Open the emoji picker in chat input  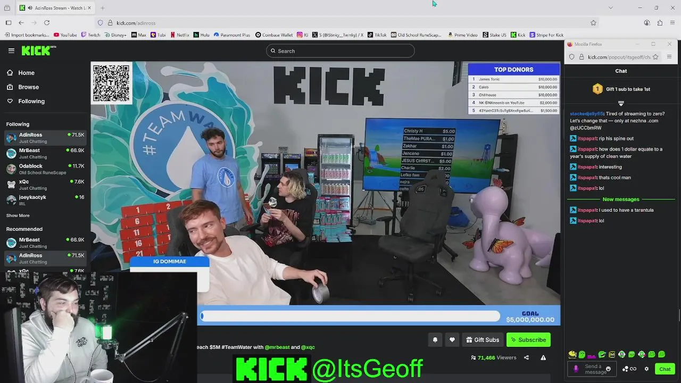(608, 369)
